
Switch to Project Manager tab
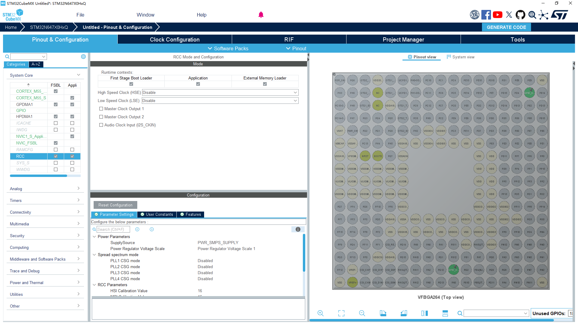(403, 39)
